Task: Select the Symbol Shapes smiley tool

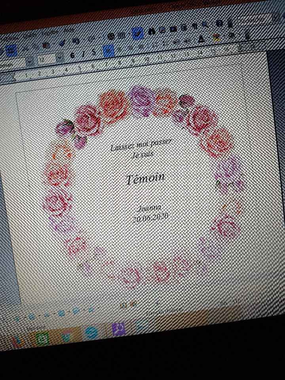Action: click(32, 317)
